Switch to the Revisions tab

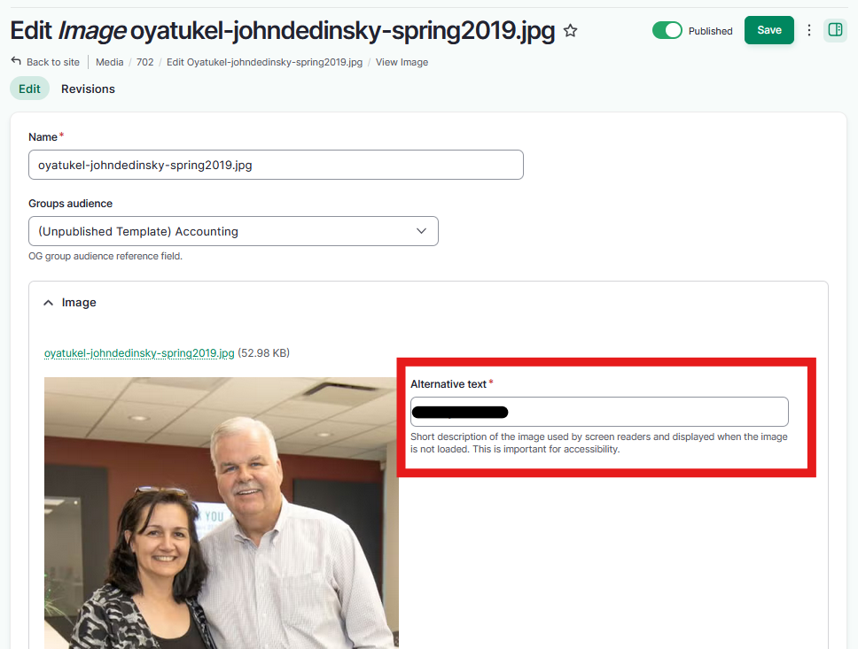pos(88,89)
